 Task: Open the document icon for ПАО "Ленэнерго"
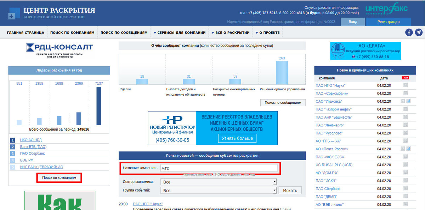pyautogui.click(x=406, y=125)
